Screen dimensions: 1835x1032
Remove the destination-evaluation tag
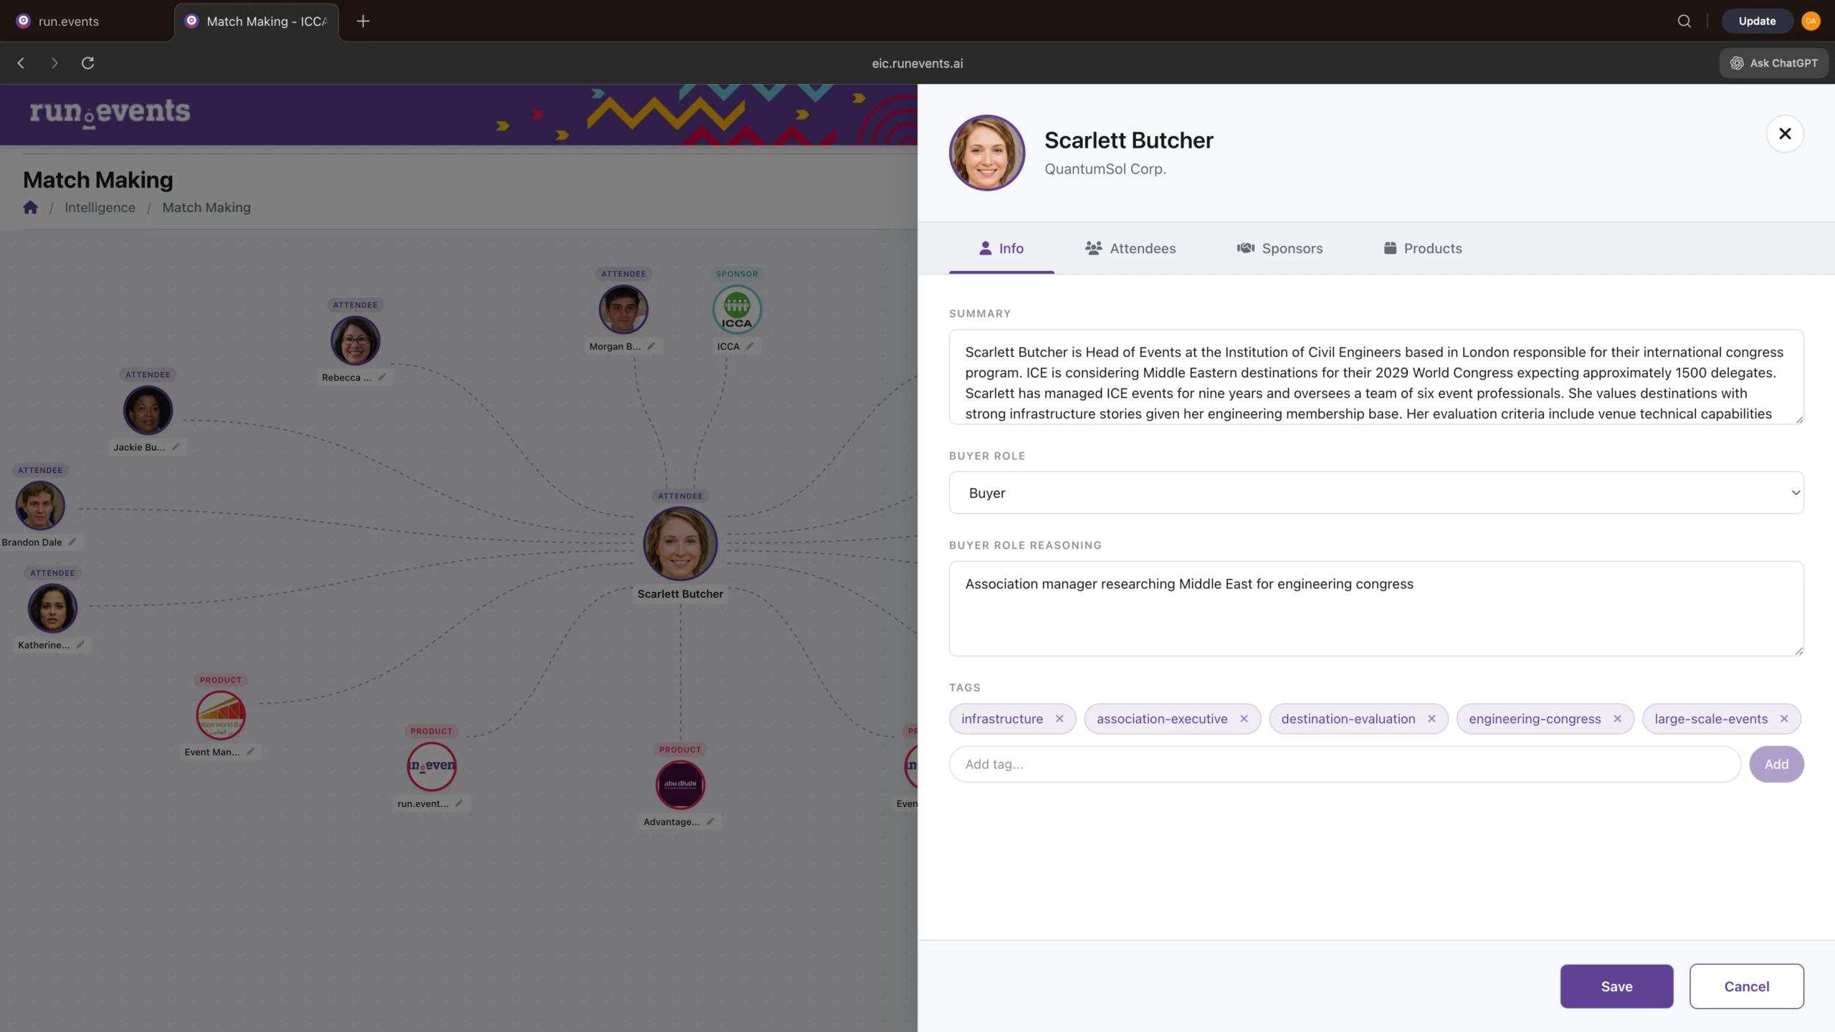(1431, 719)
